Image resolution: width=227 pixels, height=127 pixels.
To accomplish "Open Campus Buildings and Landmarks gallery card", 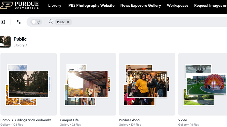I will [28, 84].
